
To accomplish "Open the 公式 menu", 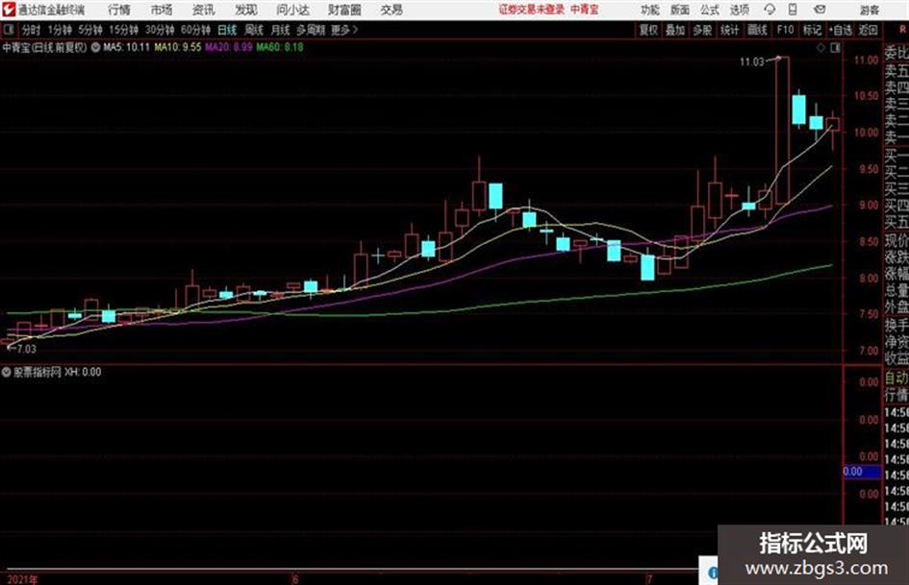I will pyautogui.click(x=710, y=10).
